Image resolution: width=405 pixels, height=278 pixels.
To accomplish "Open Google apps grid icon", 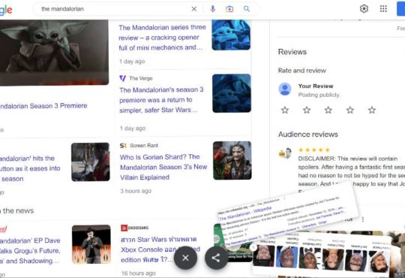I will (x=383, y=9).
